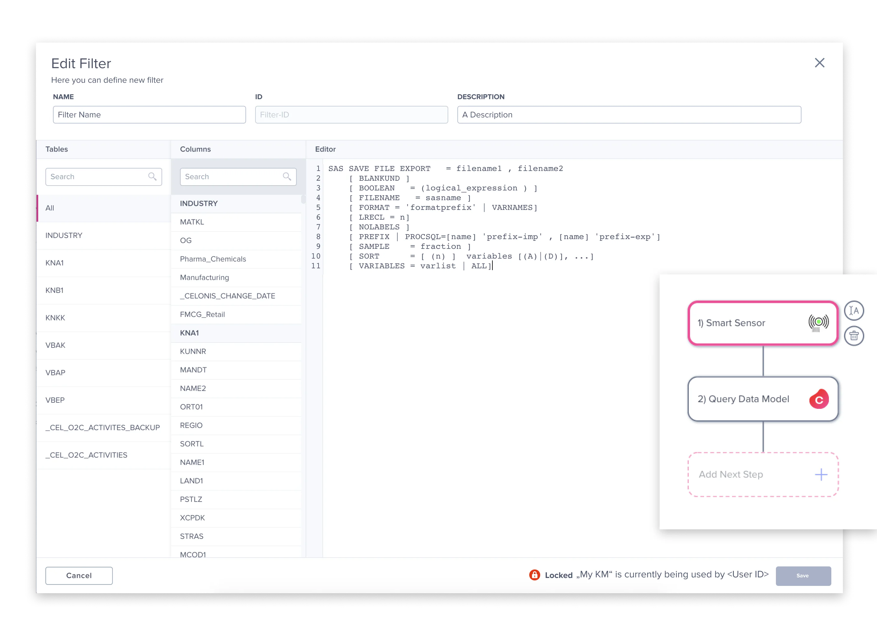Click the Celonis logo on Query Data Model
Image resolution: width=877 pixels, height=623 pixels.
(x=819, y=399)
